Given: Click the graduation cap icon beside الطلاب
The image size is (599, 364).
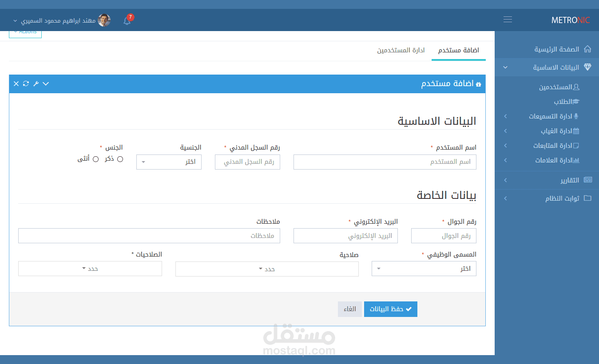Looking at the screenshot, I should (576, 102).
